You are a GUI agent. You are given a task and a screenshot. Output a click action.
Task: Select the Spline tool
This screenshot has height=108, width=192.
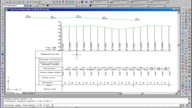[2, 34]
